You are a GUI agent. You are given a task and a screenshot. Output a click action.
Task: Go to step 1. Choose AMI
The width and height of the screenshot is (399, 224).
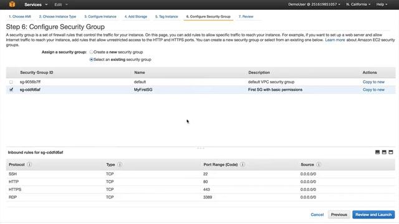coord(20,17)
